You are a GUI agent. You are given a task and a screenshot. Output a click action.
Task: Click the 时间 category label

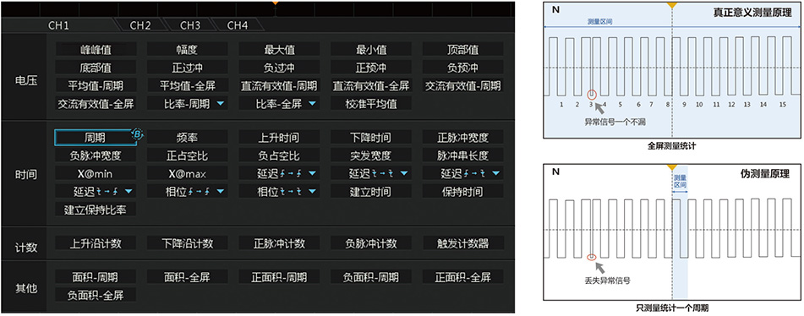pyautogui.click(x=25, y=174)
